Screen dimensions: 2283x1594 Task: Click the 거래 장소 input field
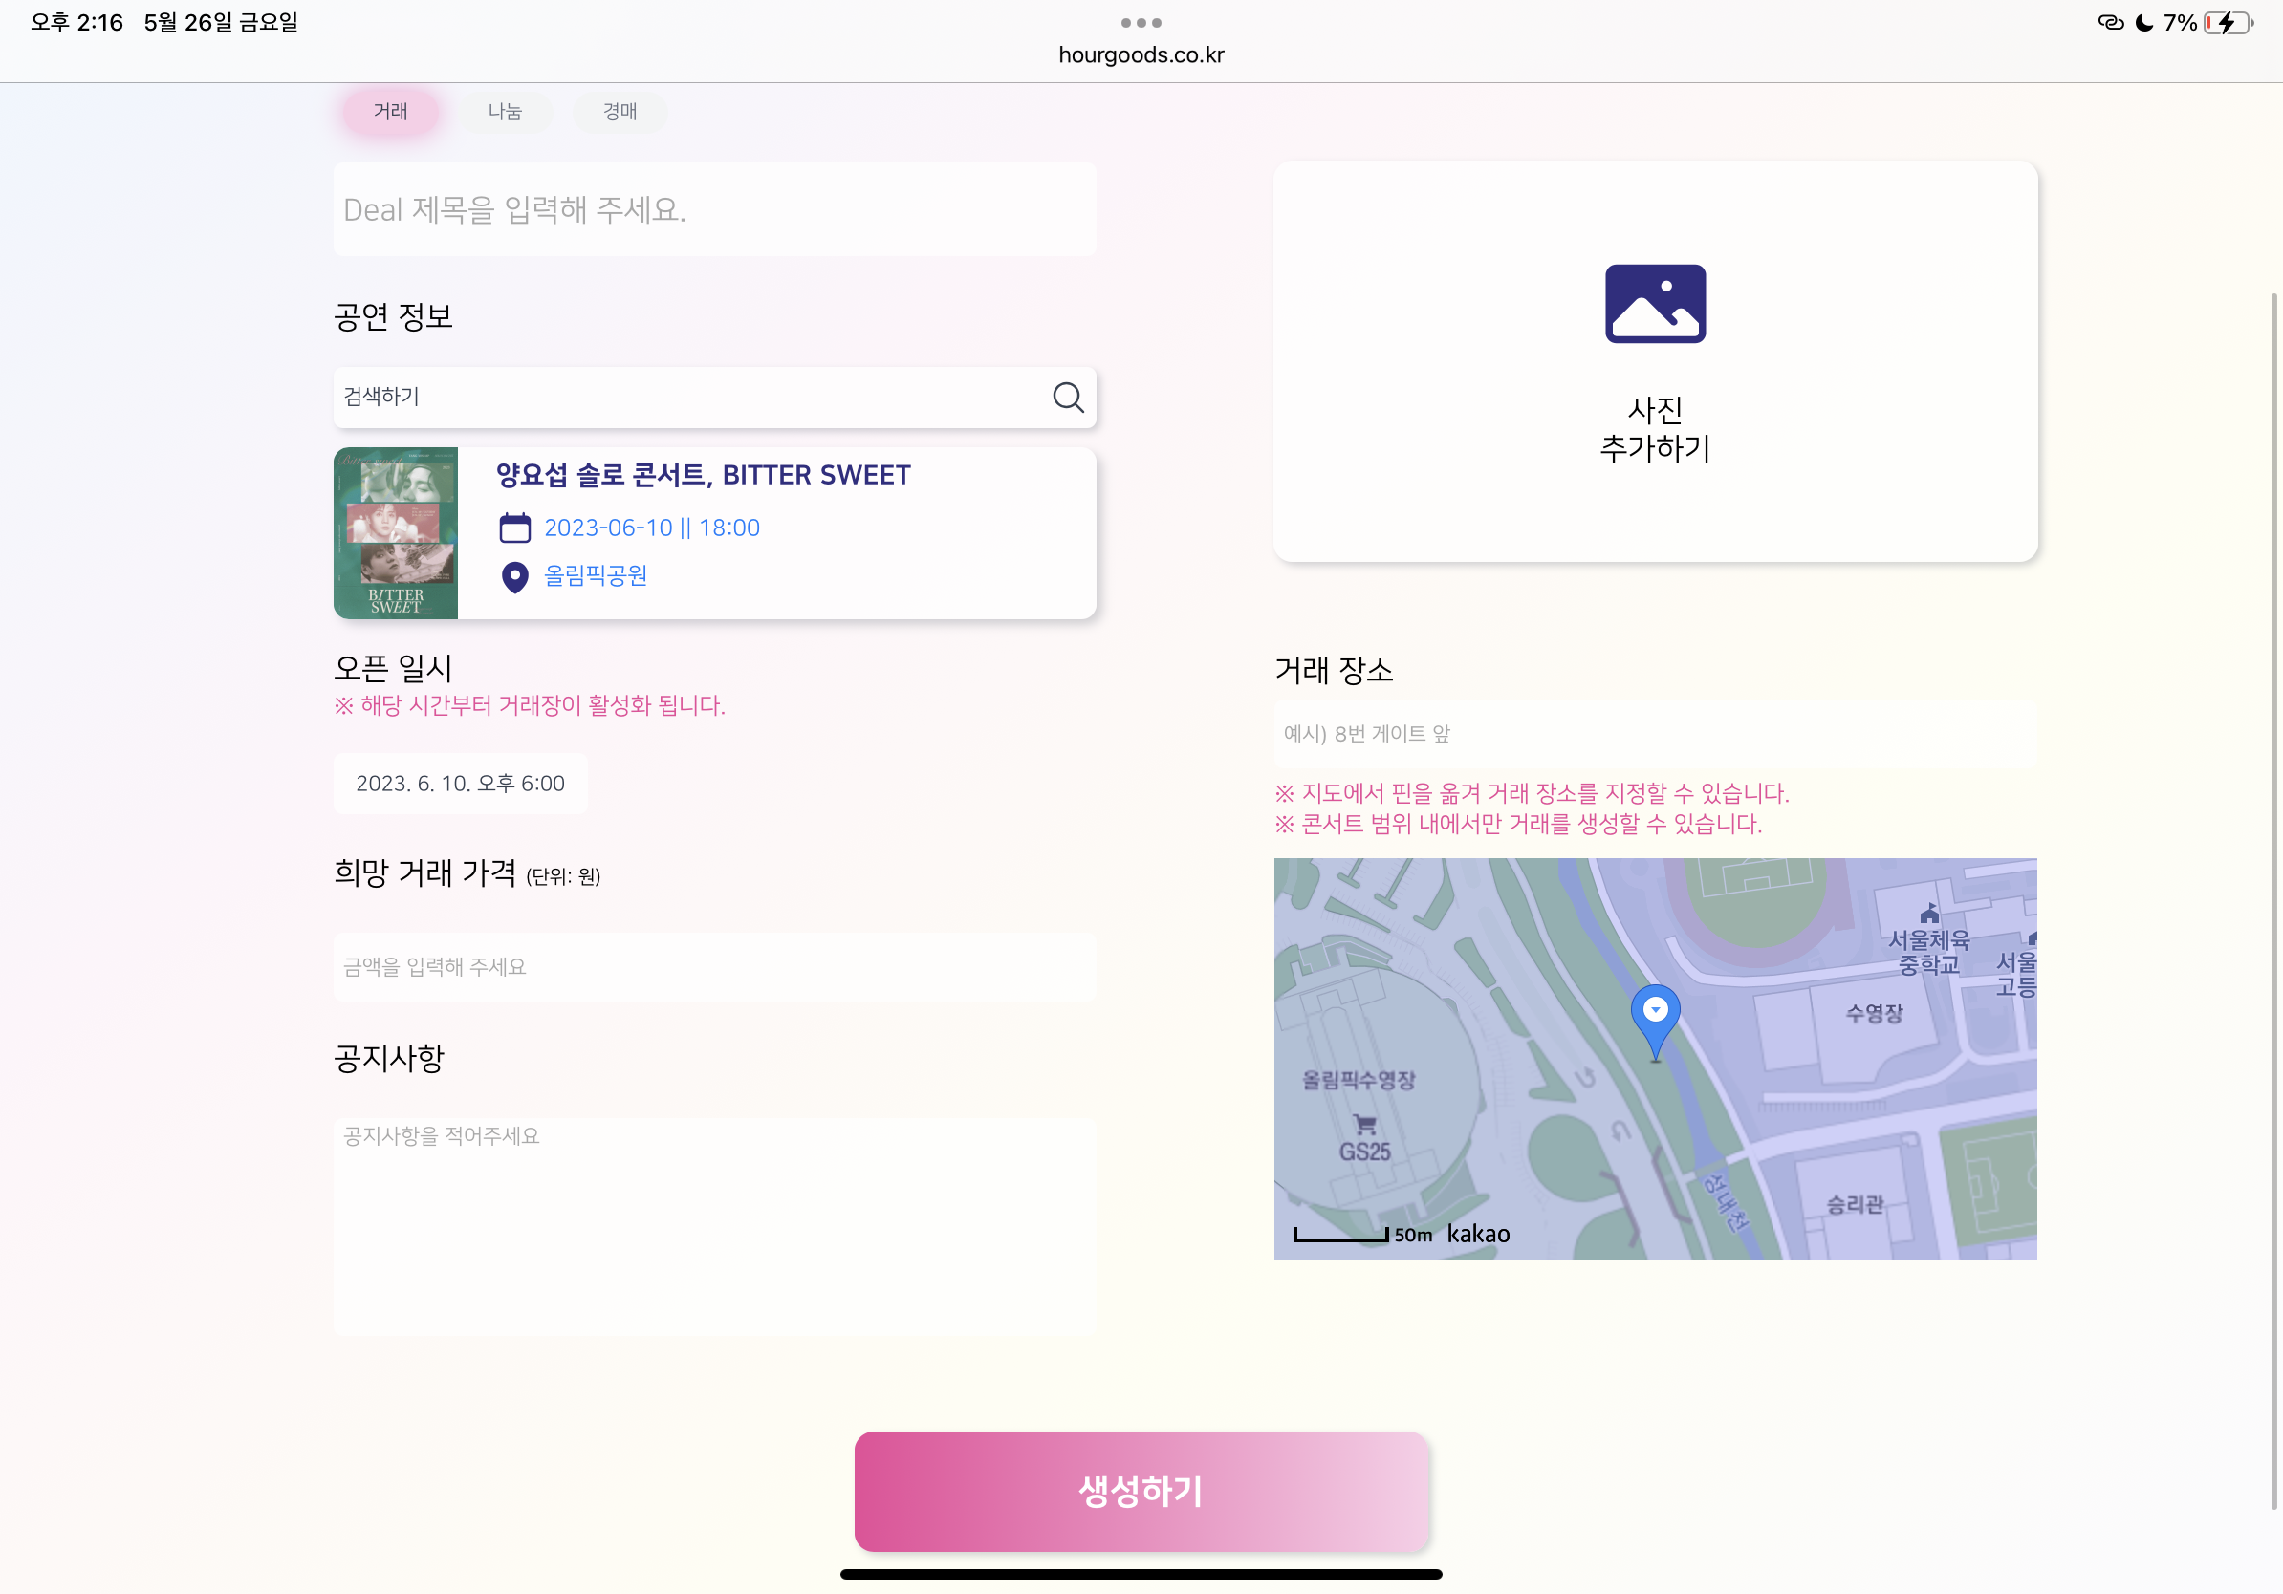(1656, 734)
